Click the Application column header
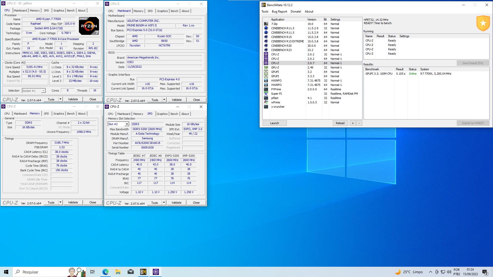Screen dimensions: 493x277 coord(288,19)
